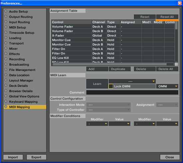Screen dimensions: 183x163
Task: Click the radio bullet beside File Management
Action: point(6,69)
